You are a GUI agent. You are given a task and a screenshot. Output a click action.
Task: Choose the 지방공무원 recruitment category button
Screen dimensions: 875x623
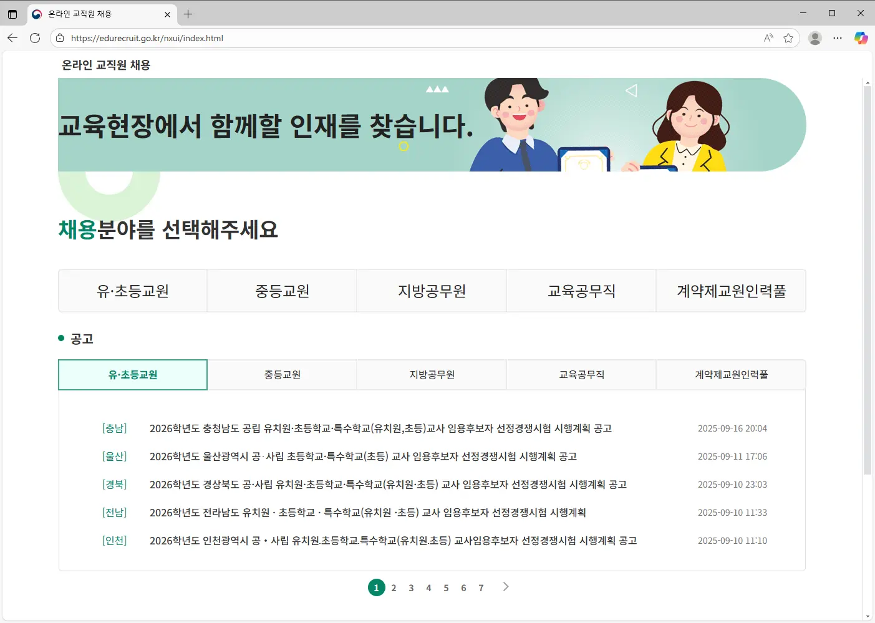pyautogui.click(x=432, y=291)
